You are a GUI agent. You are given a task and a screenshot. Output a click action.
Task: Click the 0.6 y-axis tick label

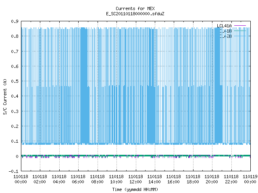pyautogui.click(x=15, y=66)
